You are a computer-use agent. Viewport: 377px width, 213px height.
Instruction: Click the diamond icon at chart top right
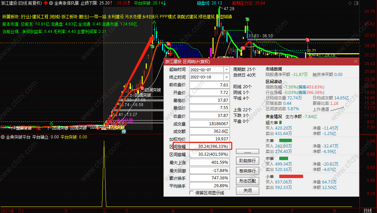tap(350, 3)
